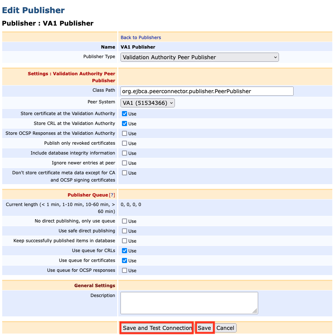333x335 pixels.
Task: Enable Keep successfully published items in database
Action: click(x=125, y=241)
